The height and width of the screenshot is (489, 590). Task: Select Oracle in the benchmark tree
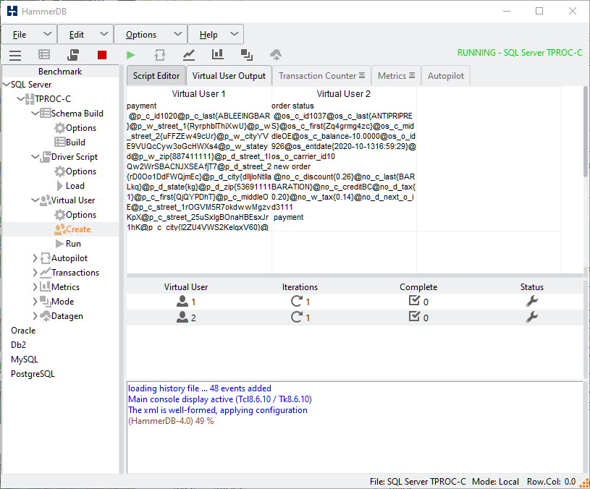point(23,331)
